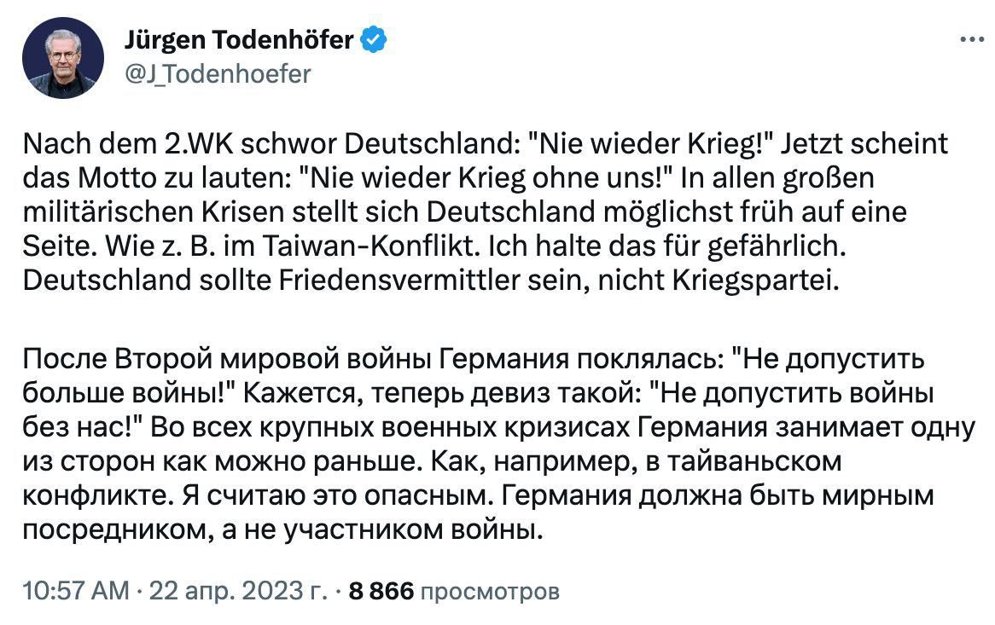Click the 8 866 view count number

pos(381,591)
